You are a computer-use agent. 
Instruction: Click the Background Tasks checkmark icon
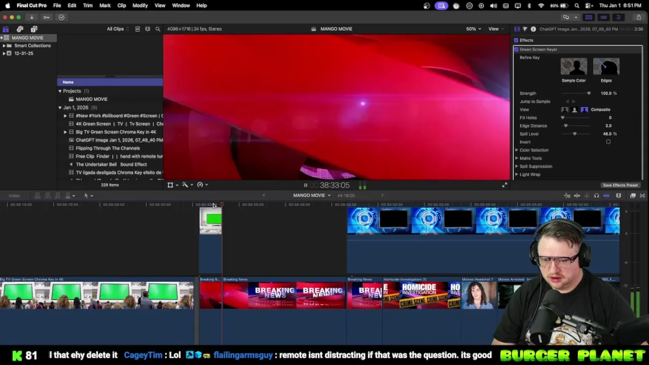(61, 17)
